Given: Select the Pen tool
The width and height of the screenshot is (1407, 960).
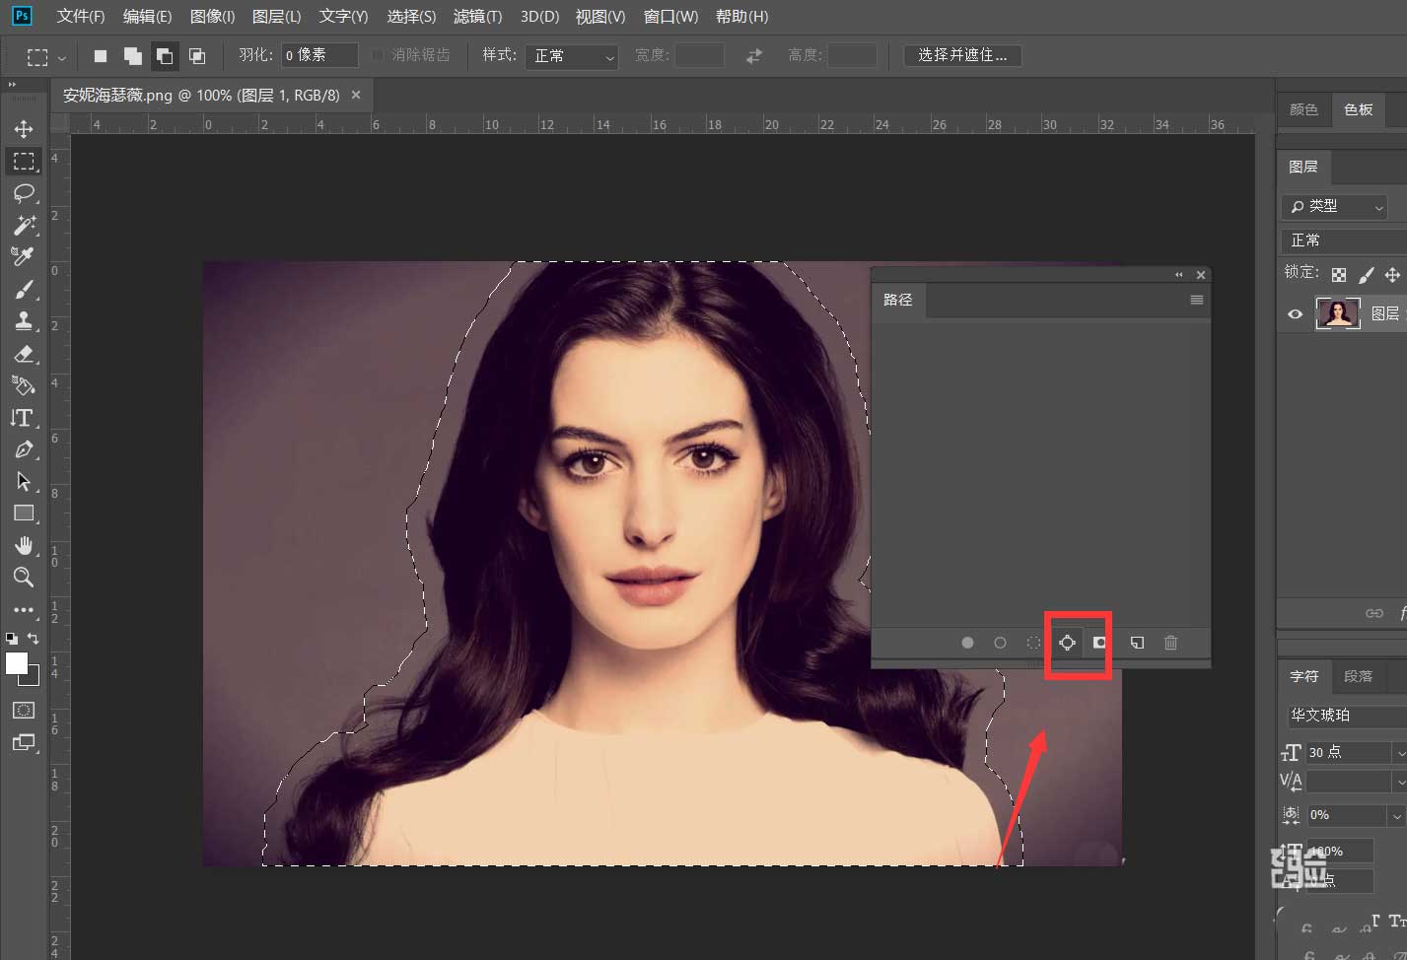Looking at the screenshot, I should (24, 449).
